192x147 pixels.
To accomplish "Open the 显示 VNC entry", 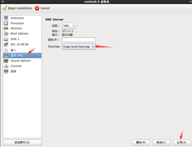I will click(x=22, y=56).
